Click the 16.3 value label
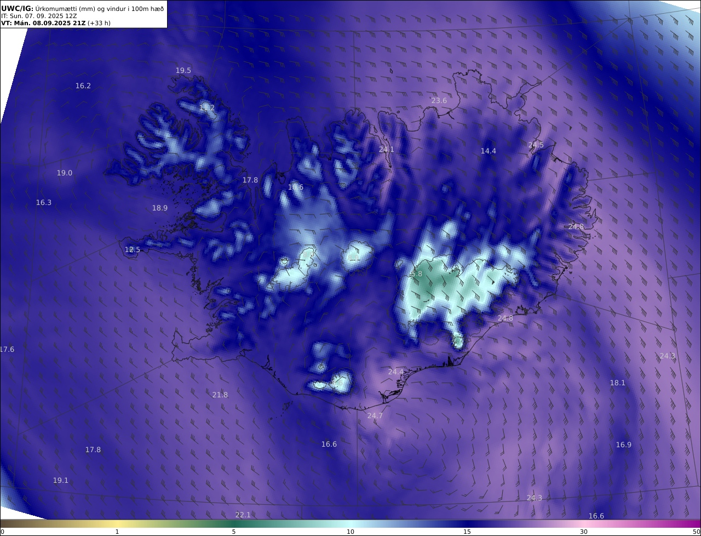Screen dimensions: 701x536 44,203
